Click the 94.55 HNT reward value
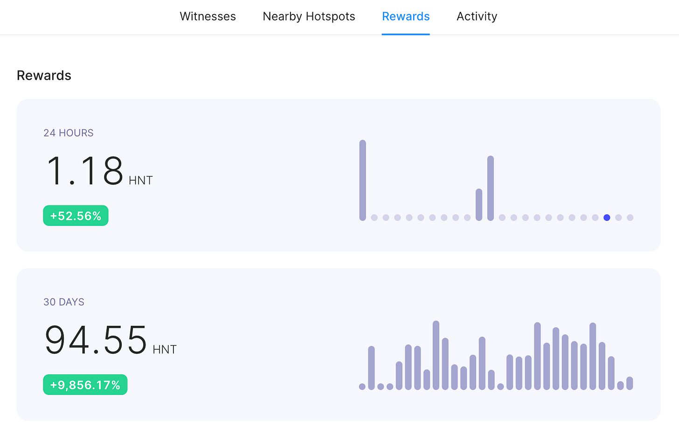The image size is (679, 436). click(111, 340)
